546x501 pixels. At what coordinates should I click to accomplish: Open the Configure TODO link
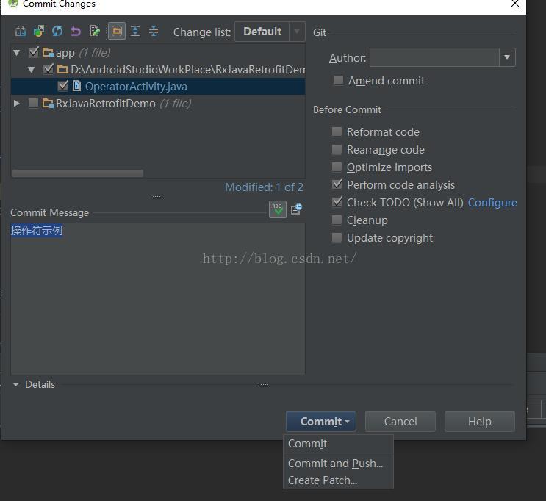(492, 202)
